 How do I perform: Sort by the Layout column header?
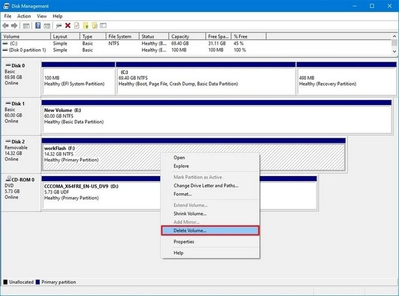tap(65, 36)
